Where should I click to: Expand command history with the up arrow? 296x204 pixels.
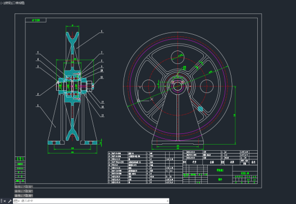(167, 201)
